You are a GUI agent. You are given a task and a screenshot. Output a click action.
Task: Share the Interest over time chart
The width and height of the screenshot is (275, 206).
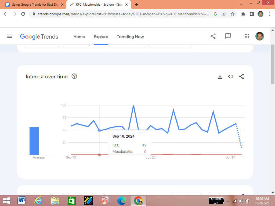coord(241,76)
